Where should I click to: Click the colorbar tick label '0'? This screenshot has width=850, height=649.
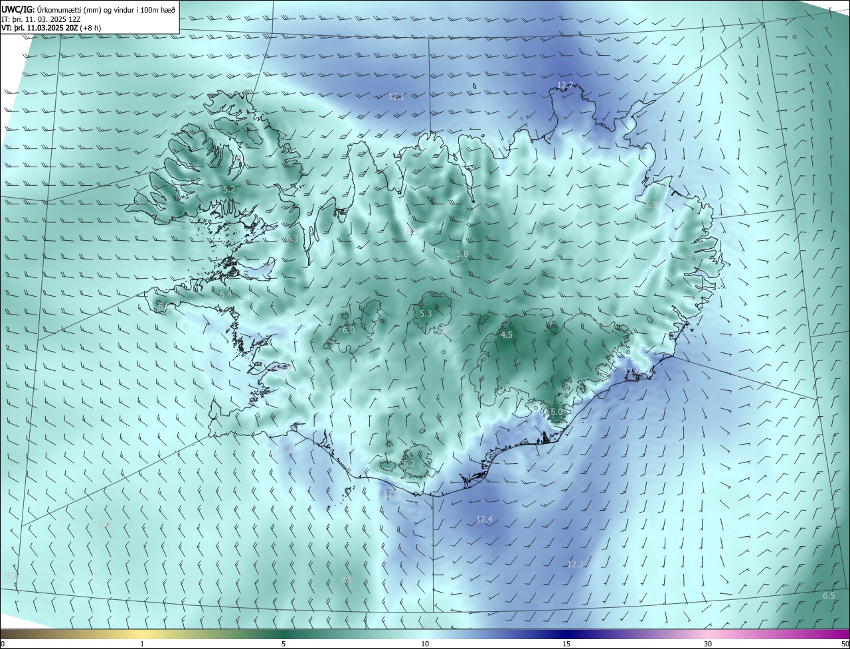[x=3, y=644]
